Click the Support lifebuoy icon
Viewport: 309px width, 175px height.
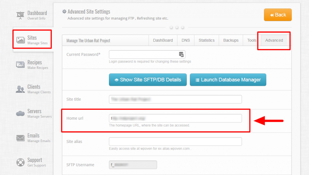(x=20, y=162)
